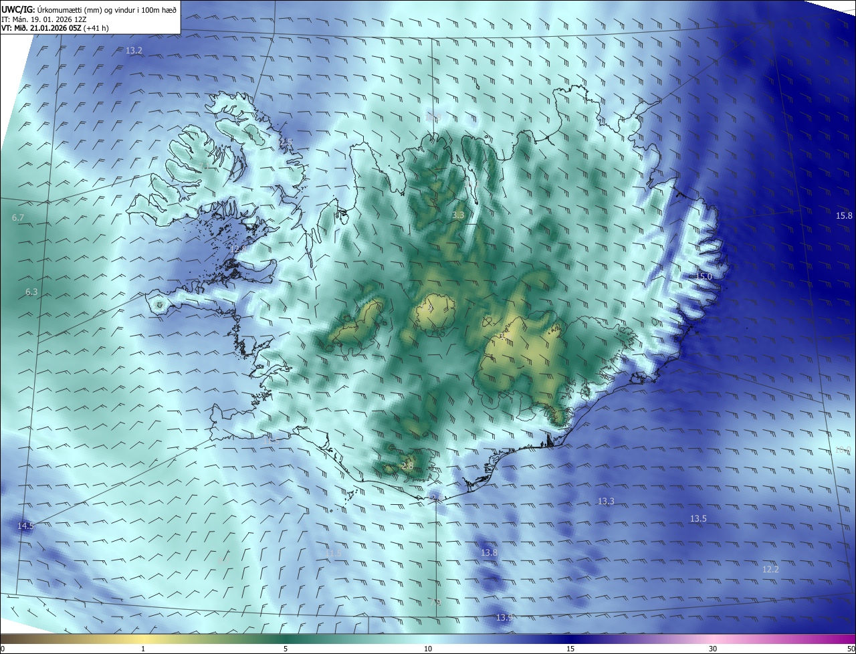The image size is (856, 654).
Task: Click the title text "UWC/IG: Úrkomumætti (mm) og vindur í 100m hæð"
Action: coord(89,9)
